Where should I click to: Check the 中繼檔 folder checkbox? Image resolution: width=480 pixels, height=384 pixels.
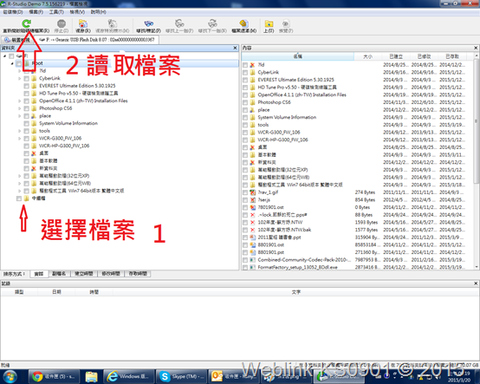tap(19, 199)
